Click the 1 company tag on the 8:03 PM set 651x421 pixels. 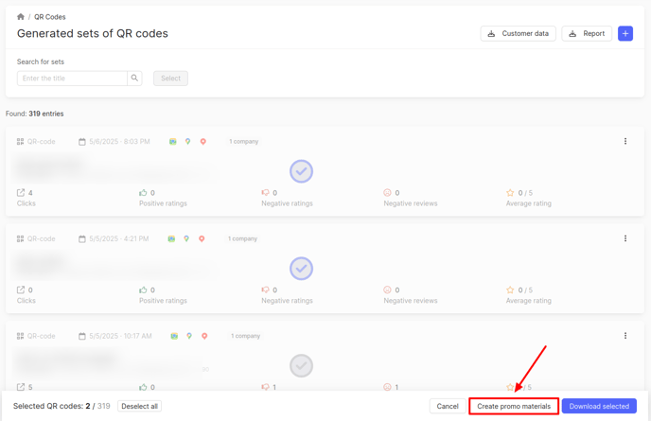(x=244, y=142)
